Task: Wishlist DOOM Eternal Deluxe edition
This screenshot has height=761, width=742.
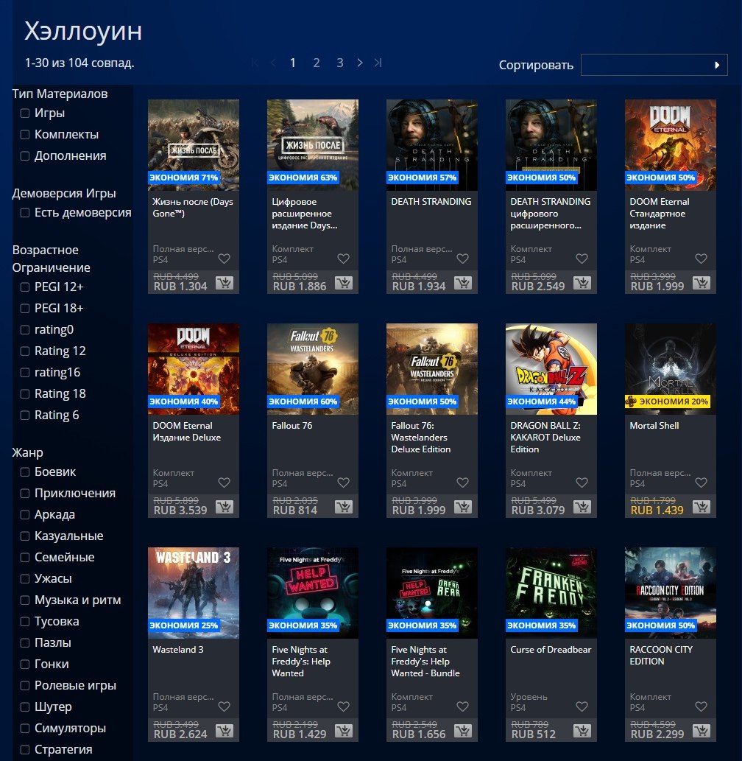Action: [224, 483]
